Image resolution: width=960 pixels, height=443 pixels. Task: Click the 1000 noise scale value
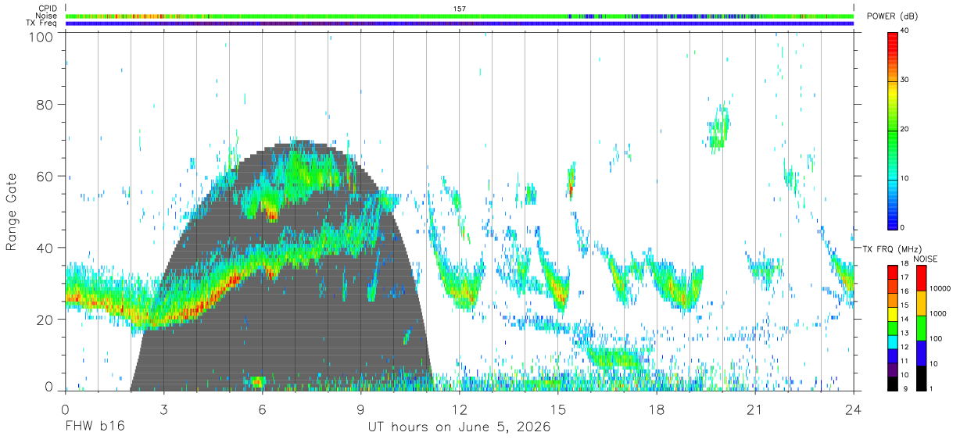tap(937, 313)
